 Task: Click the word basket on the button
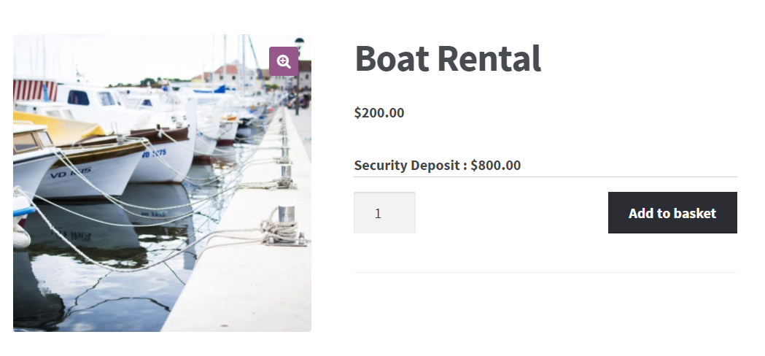695,213
